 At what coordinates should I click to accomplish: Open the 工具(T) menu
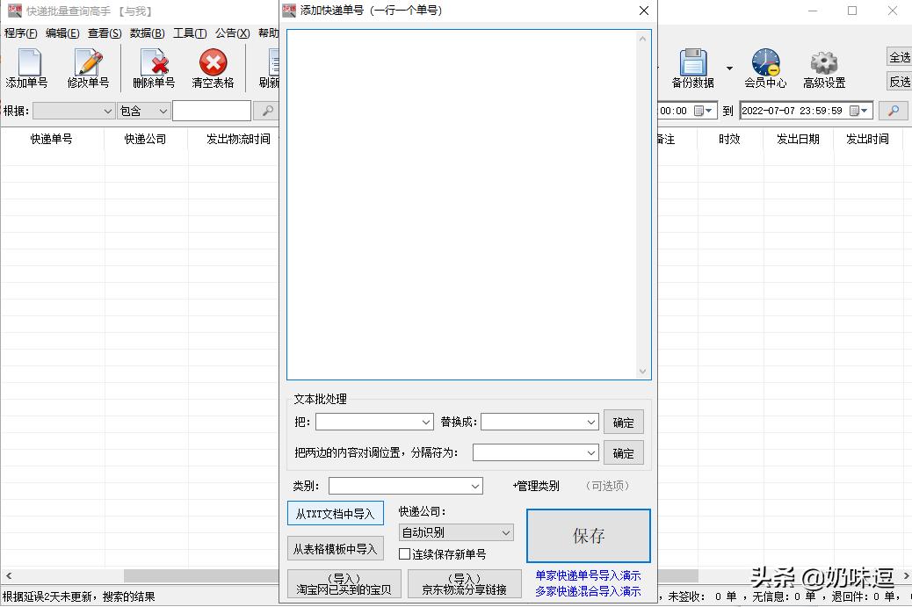[189, 33]
